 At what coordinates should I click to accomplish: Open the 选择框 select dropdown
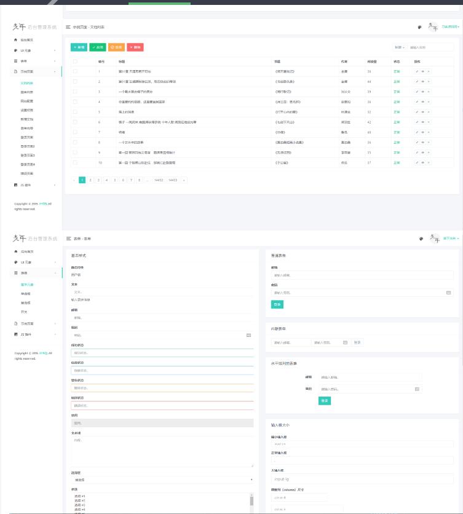(x=162, y=479)
